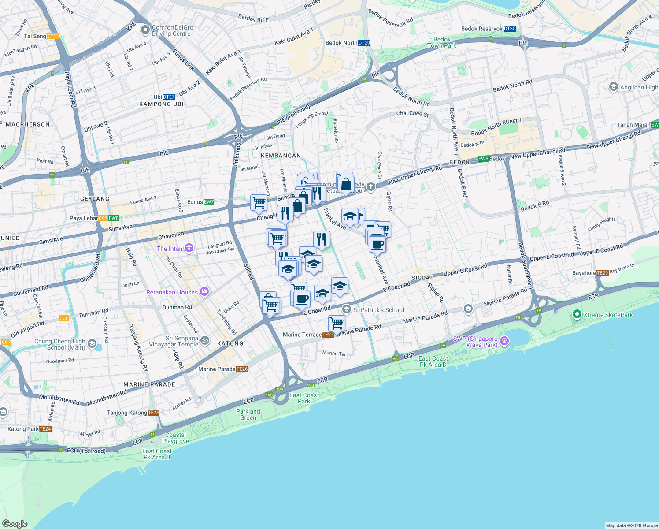Open the Parkland Green label

pyautogui.click(x=248, y=414)
